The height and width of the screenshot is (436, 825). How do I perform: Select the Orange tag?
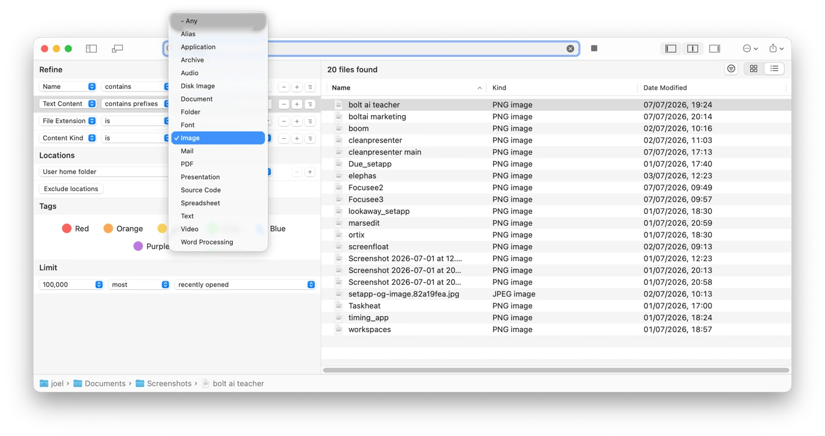123,229
